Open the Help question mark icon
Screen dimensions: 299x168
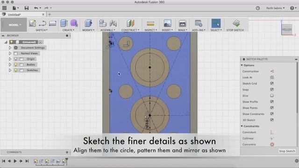pyautogui.click(x=292, y=8)
